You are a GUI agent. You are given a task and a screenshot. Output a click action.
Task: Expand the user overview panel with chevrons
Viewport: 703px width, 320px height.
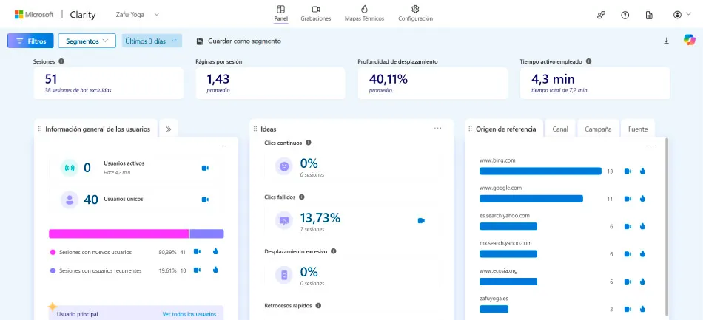pyautogui.click(x=169, y=129)
